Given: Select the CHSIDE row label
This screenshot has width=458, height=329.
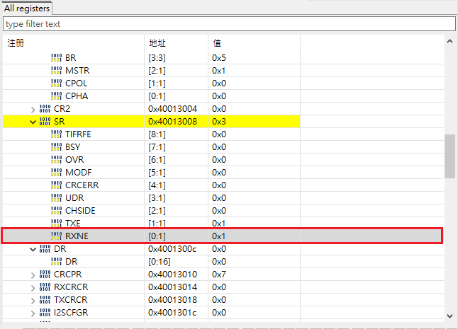Looking at the screenshot, I should (80, 210).
